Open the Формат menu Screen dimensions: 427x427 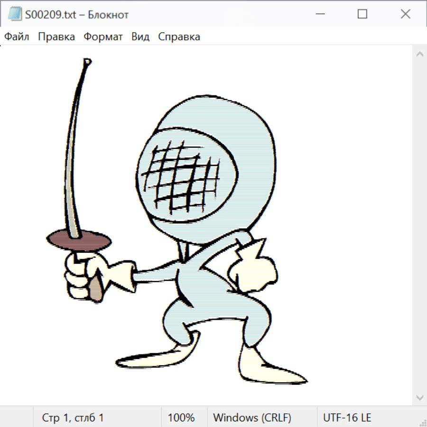pyautogui.click(x=103, y=37)
